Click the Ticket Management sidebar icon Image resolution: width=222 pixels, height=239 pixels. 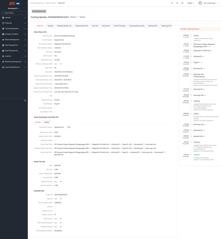(x=3, y=29)
